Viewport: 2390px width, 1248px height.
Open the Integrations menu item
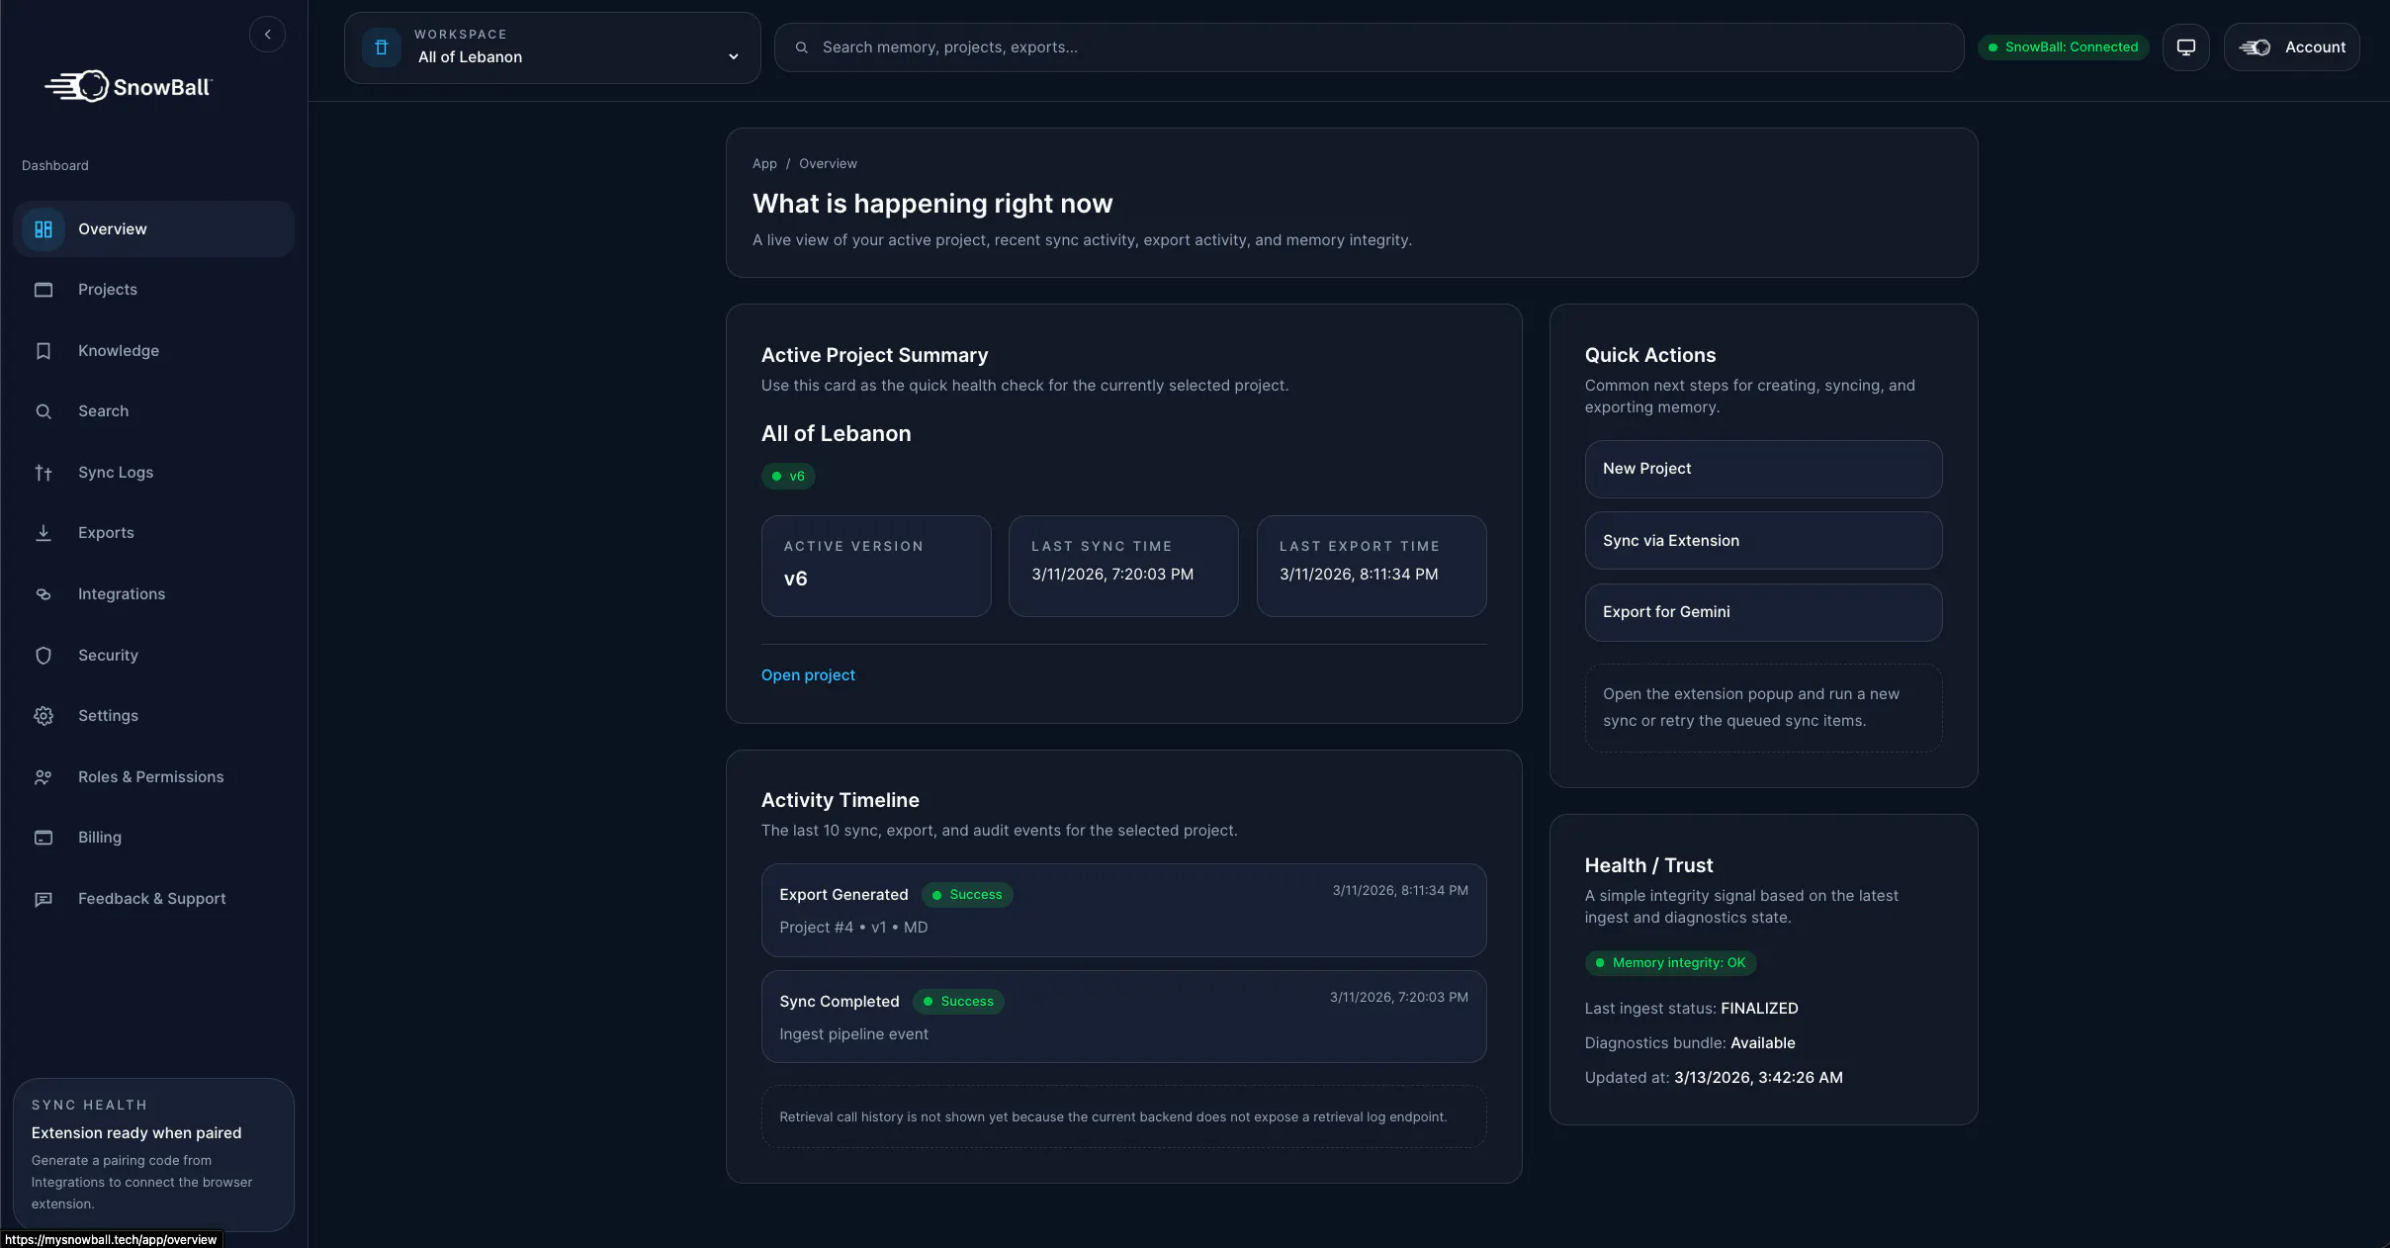(x=153, y=594)
